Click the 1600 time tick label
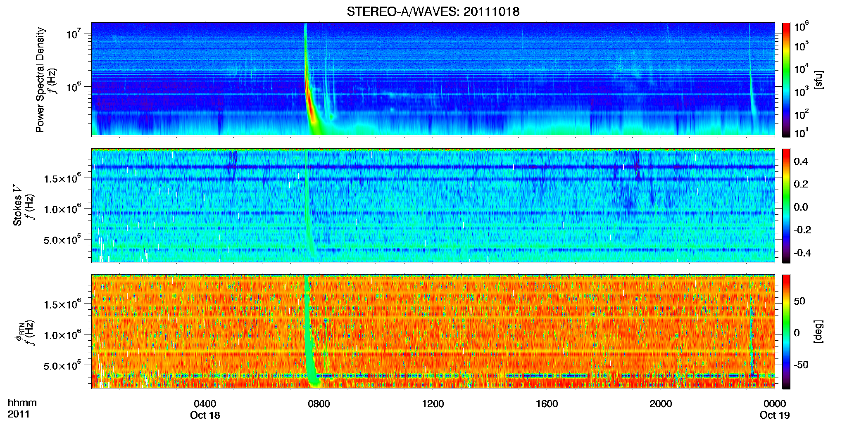This screenshot has height=446, width=866. pos(547,403)
